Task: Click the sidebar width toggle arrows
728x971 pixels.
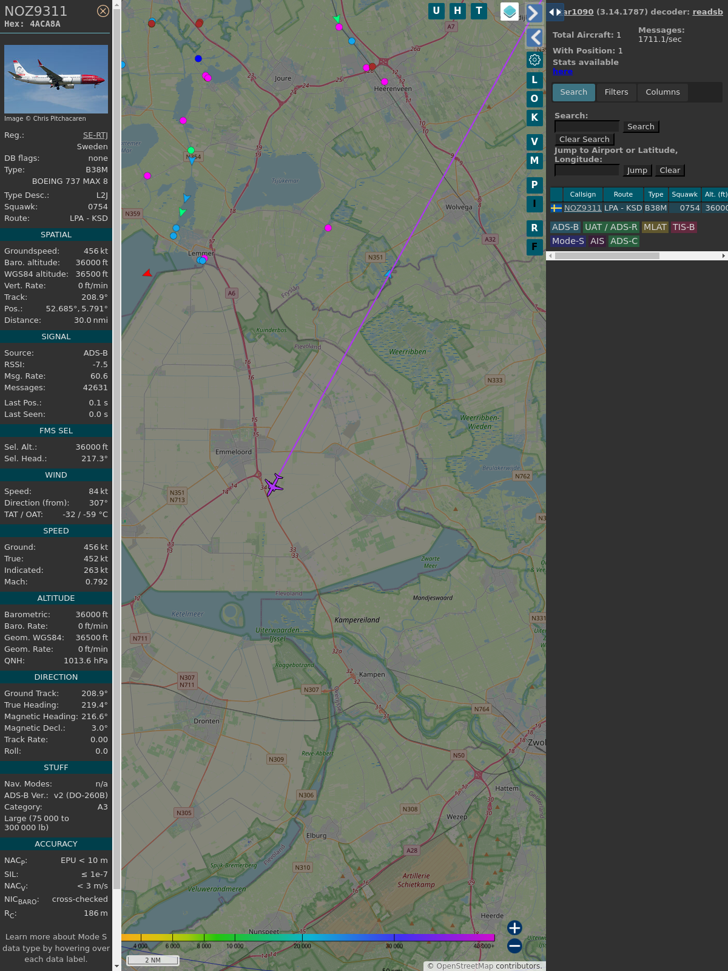Action: pos(554,12)
